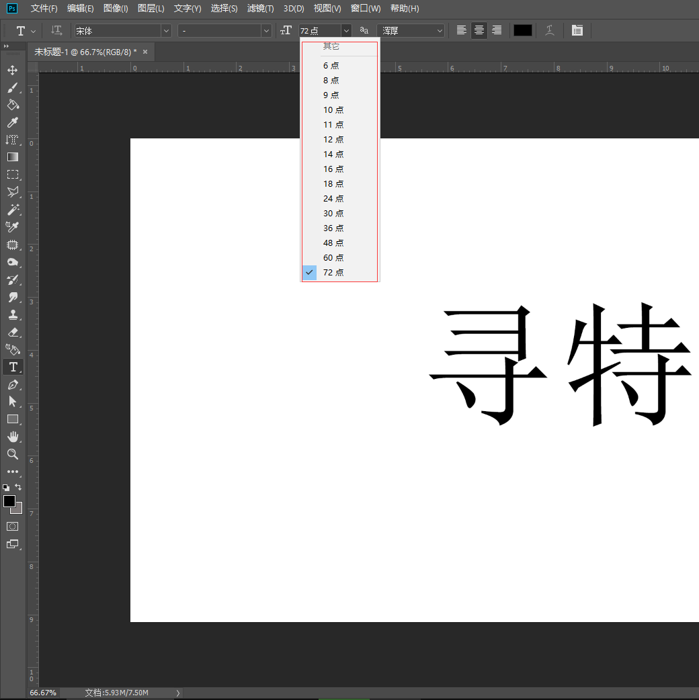Viewport: 699px width, 700px height.
Task: Select the Eraser tool
Action: (13, 332)
